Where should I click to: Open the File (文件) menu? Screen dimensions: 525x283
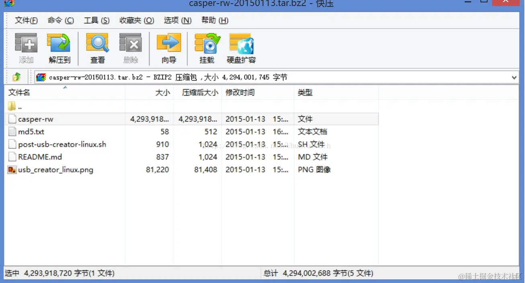click(x=27, y=20)
